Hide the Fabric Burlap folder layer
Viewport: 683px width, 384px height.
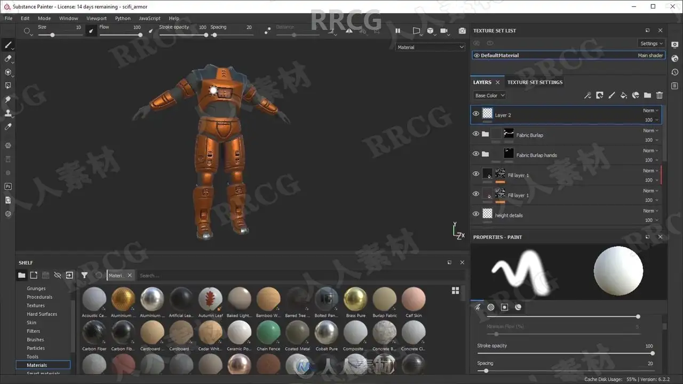click(x=476, y=134)
